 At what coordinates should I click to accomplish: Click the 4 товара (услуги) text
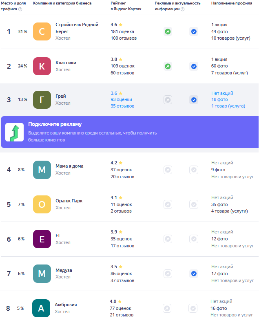[230, 211]
